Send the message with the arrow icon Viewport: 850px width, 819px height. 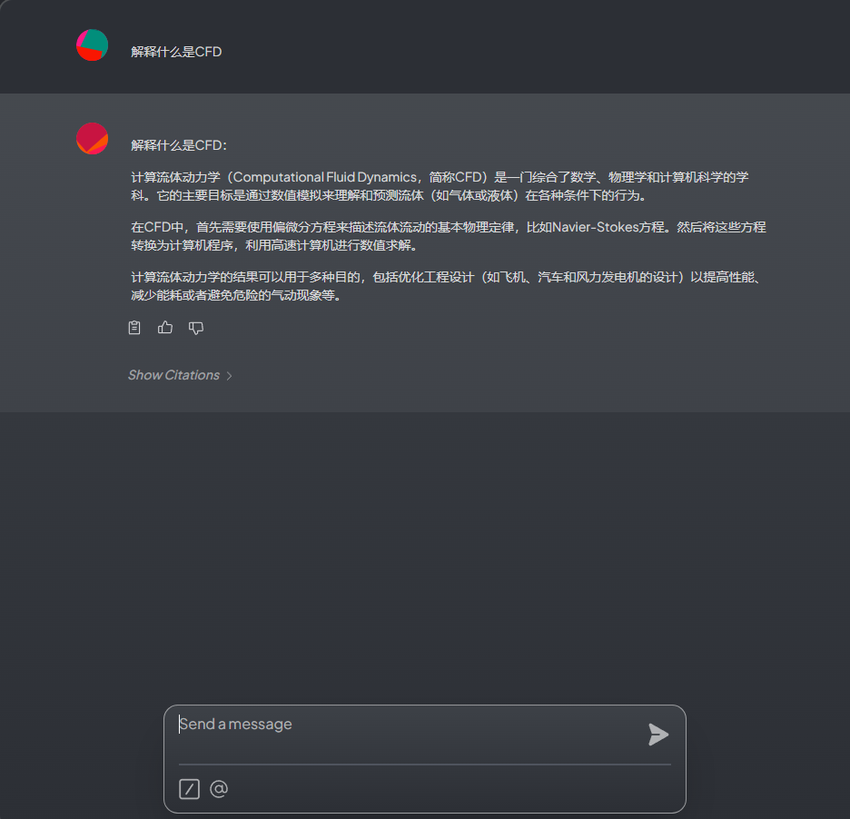(658, 735)
